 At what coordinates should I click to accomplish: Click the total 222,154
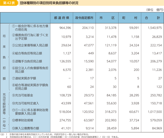click(156, 45)
